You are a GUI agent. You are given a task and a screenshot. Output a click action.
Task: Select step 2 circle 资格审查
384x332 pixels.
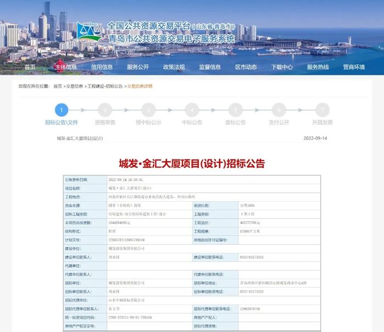[105, 110]
